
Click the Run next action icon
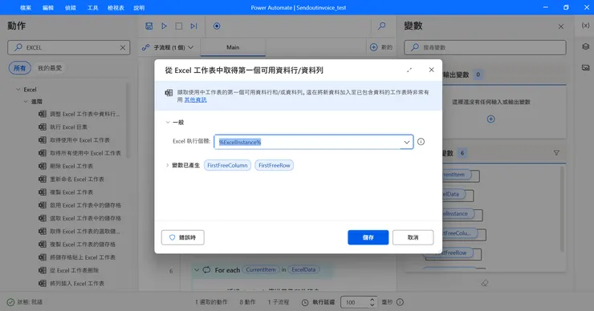pos(194,26)
